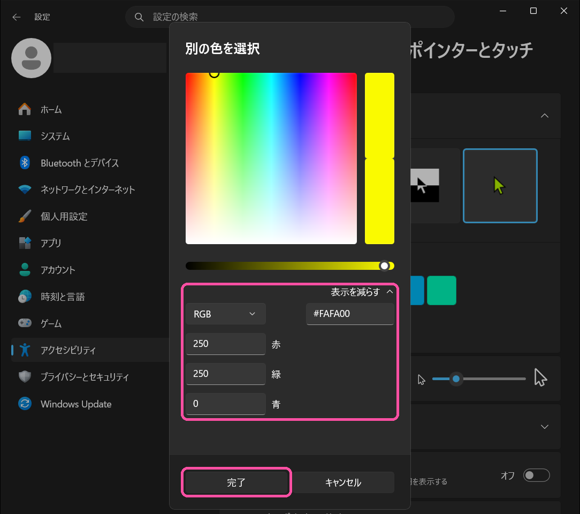Choose the blue recommended color swatch
The width and height of the screenshot is (580, 514).
[417, 291]
